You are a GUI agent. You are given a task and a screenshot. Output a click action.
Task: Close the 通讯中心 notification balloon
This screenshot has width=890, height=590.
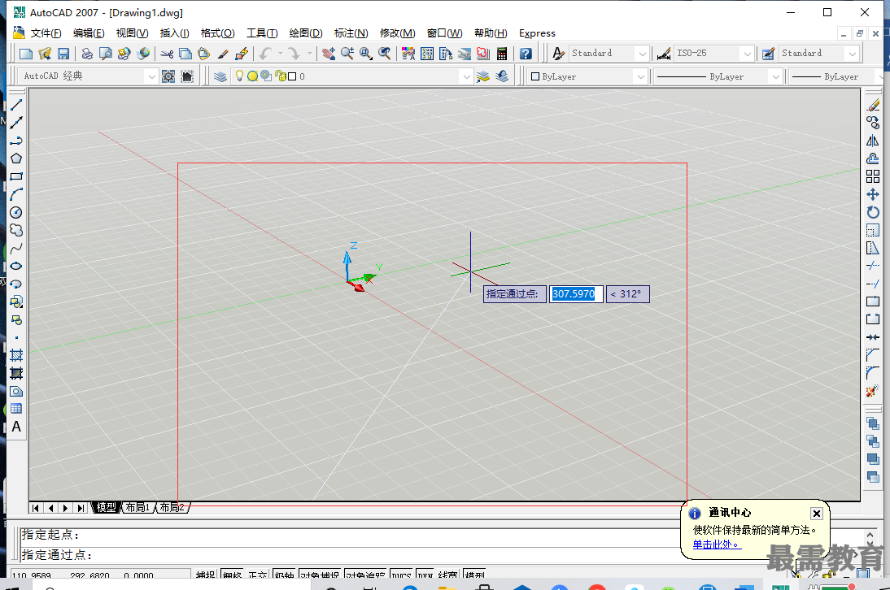coord(816,514)
